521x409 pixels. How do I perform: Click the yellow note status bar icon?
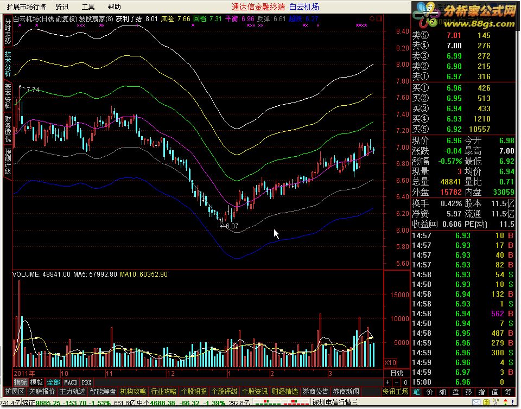[486, 403]
